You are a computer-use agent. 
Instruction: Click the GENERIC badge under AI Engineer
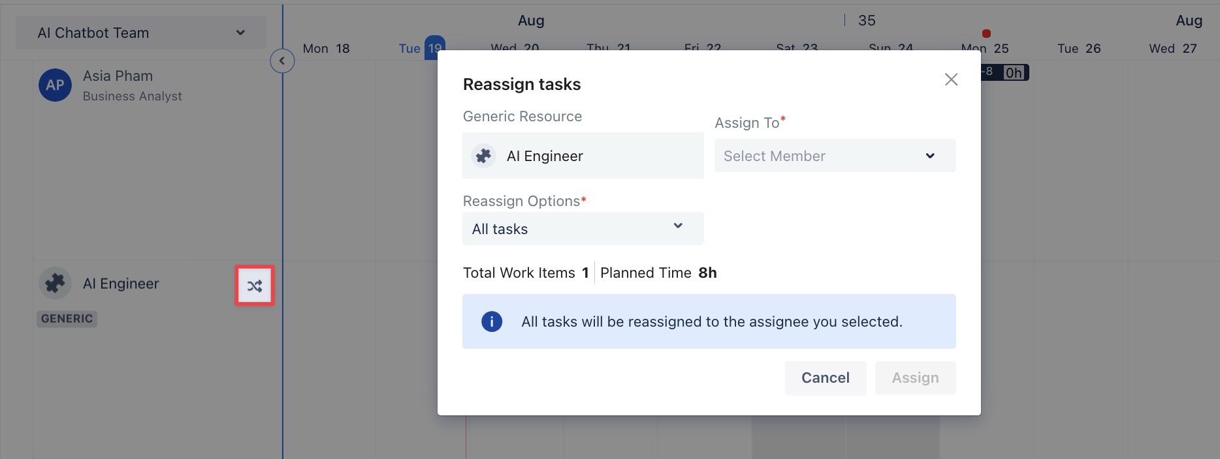click(x=67, y=319)
